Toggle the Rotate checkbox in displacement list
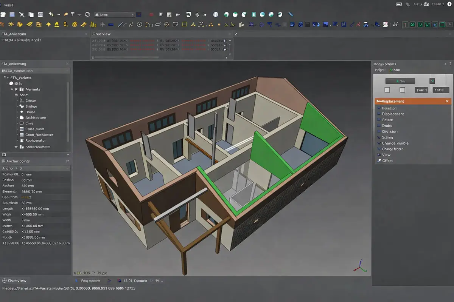 pyautogui.click(x=379, y=120)
